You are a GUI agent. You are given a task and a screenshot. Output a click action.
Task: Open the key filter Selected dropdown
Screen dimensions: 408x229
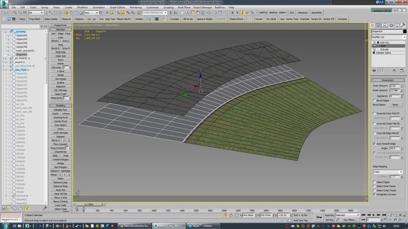coord(347,215)
